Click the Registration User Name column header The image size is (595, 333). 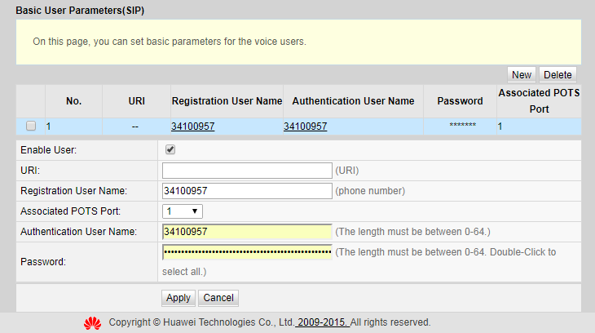[x=227, y=101]
